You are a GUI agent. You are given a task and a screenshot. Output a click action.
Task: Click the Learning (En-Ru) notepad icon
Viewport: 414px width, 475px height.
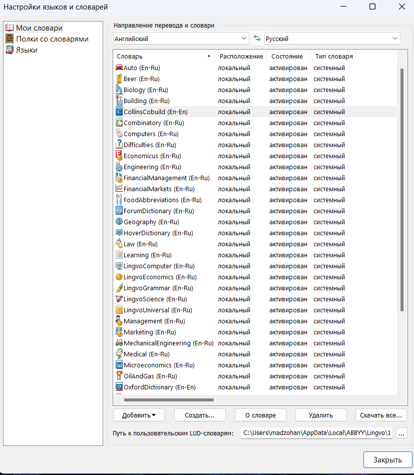(119, 255)
